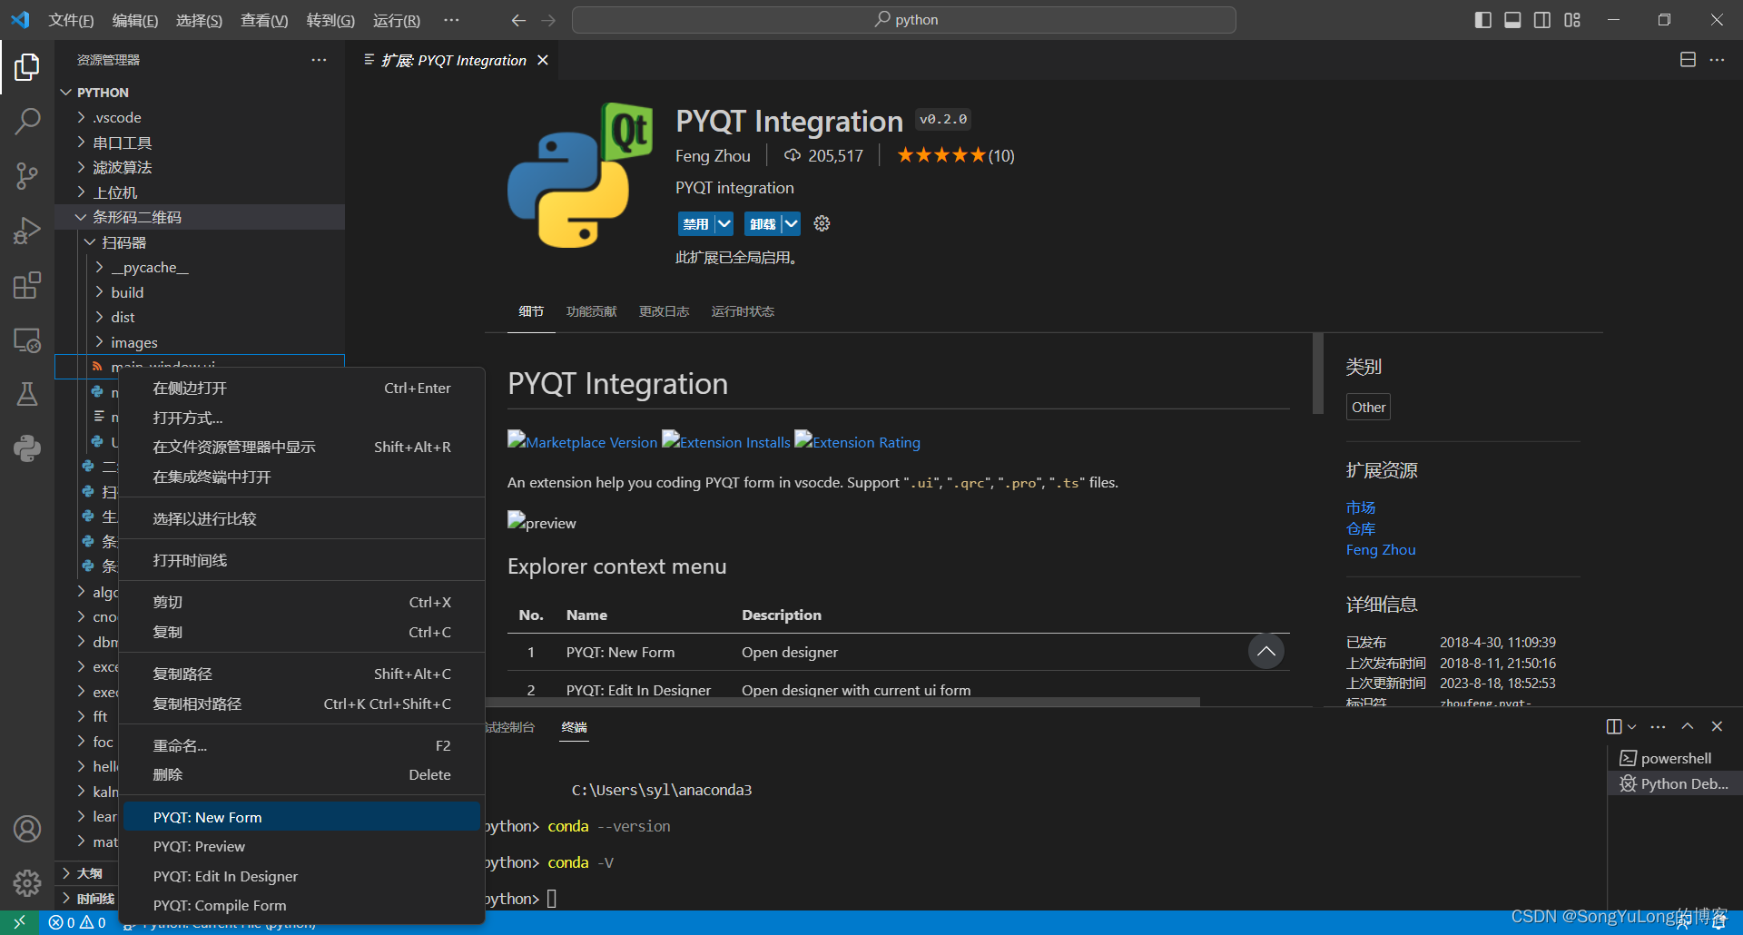Open the Testing flask view

(27, 394)
